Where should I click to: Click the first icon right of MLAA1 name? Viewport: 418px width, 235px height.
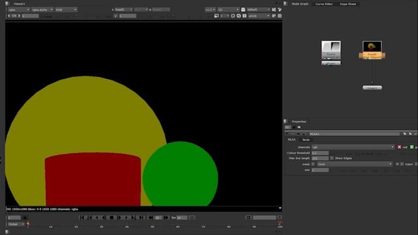point(405,134)
